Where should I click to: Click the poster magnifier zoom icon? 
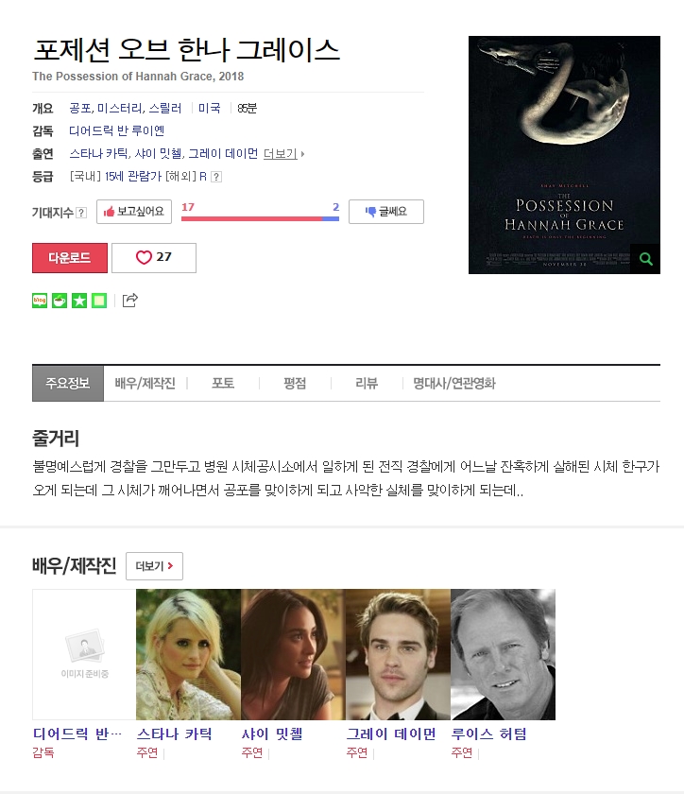[x=645, y=259]
